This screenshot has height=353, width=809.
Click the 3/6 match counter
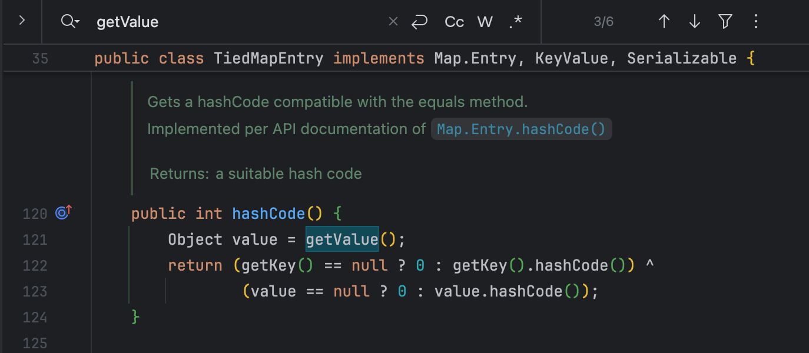tap(604, 22)
